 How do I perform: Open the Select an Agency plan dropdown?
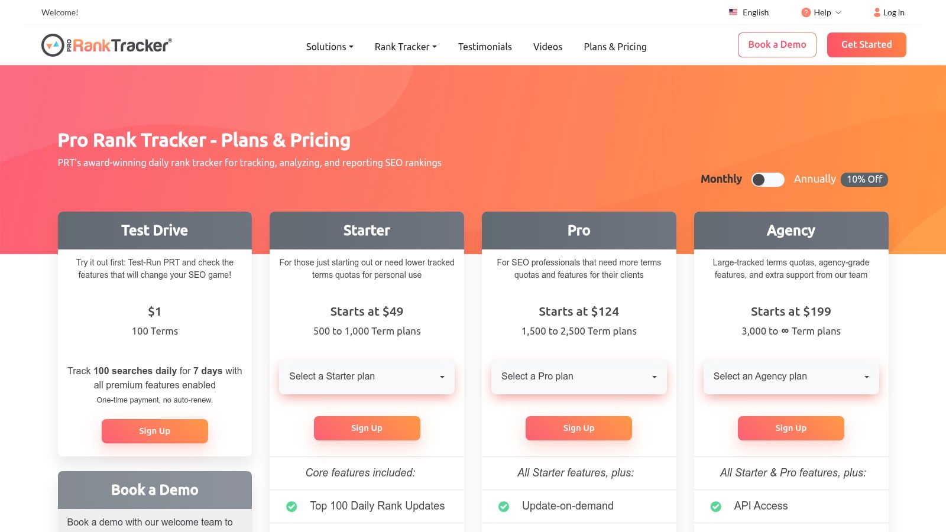coord(791,377)
